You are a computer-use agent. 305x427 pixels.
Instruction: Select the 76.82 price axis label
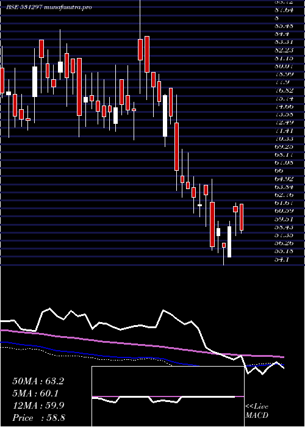[x=282, y=90]
